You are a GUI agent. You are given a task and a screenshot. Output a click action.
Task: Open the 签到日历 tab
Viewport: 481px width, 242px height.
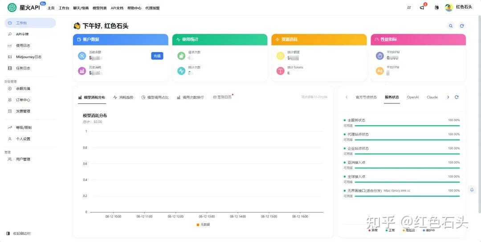(222, 97)
